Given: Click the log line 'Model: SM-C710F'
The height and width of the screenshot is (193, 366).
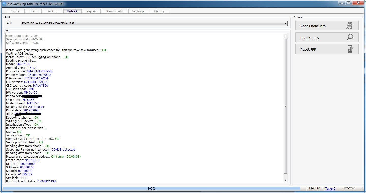Looking at the screenshot, I should (18, 64).
